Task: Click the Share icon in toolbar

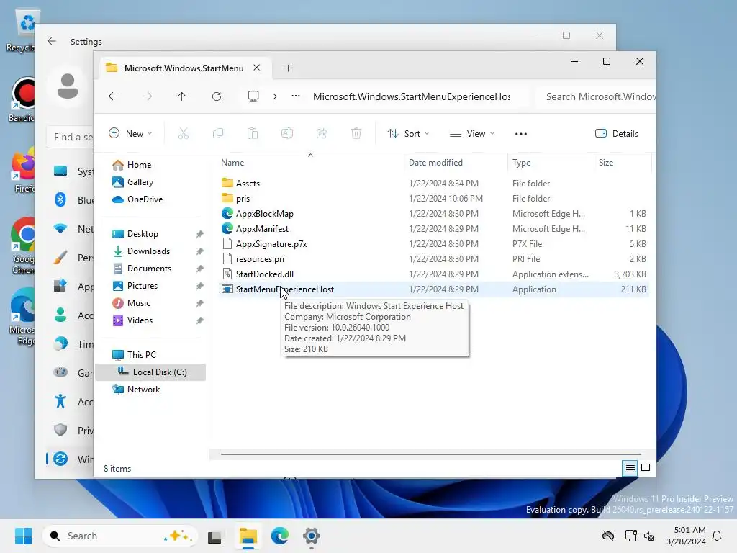Action: click(x=322, y=133)
